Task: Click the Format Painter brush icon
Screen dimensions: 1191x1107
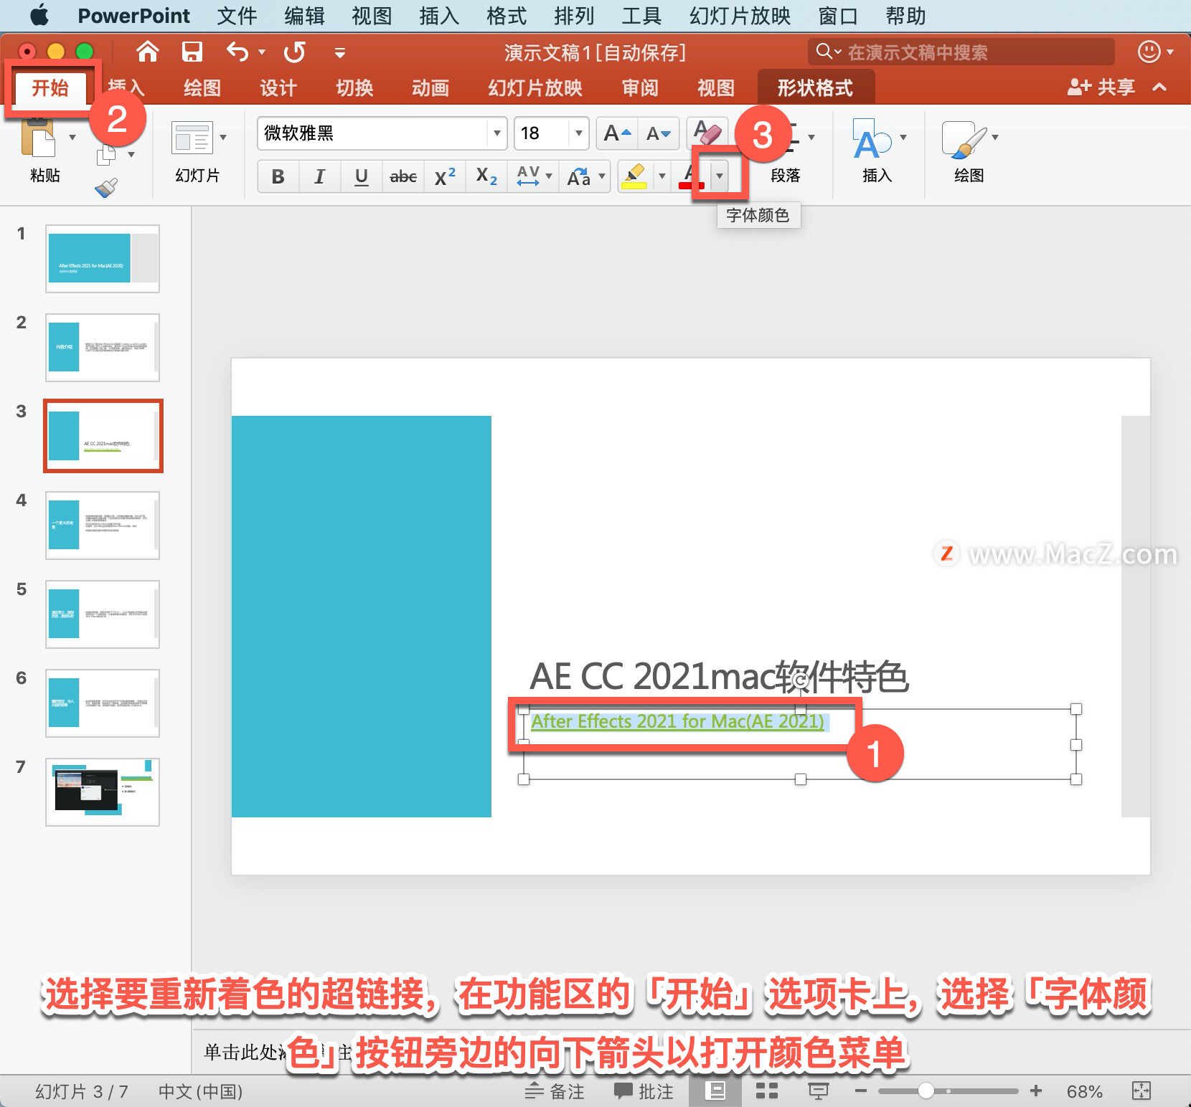Action: point(106,188)
